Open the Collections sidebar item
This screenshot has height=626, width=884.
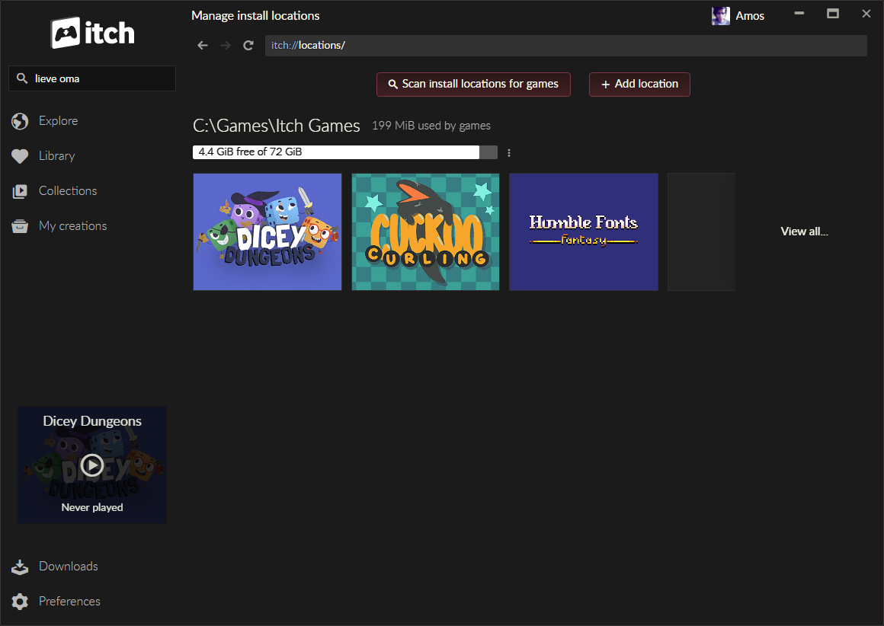tap(68, 191)
